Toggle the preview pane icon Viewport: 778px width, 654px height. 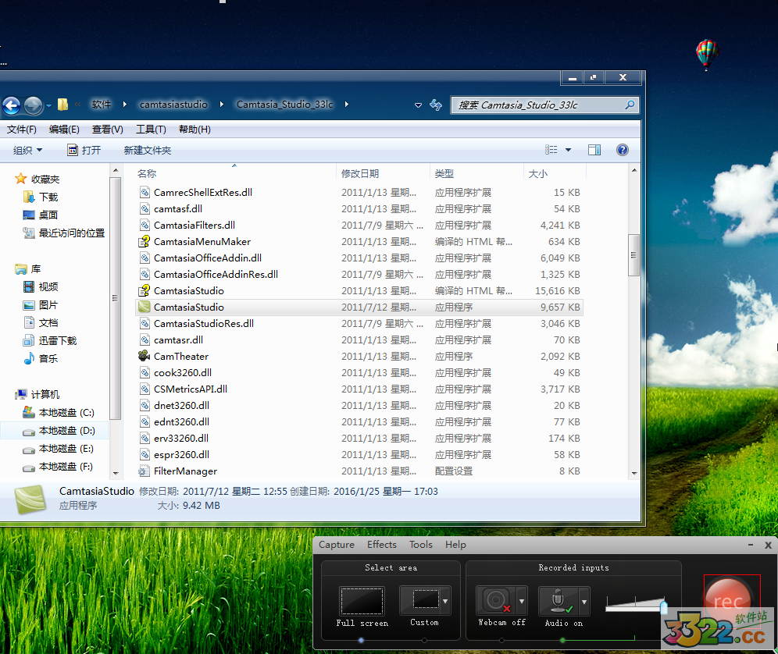coord(594,150)
